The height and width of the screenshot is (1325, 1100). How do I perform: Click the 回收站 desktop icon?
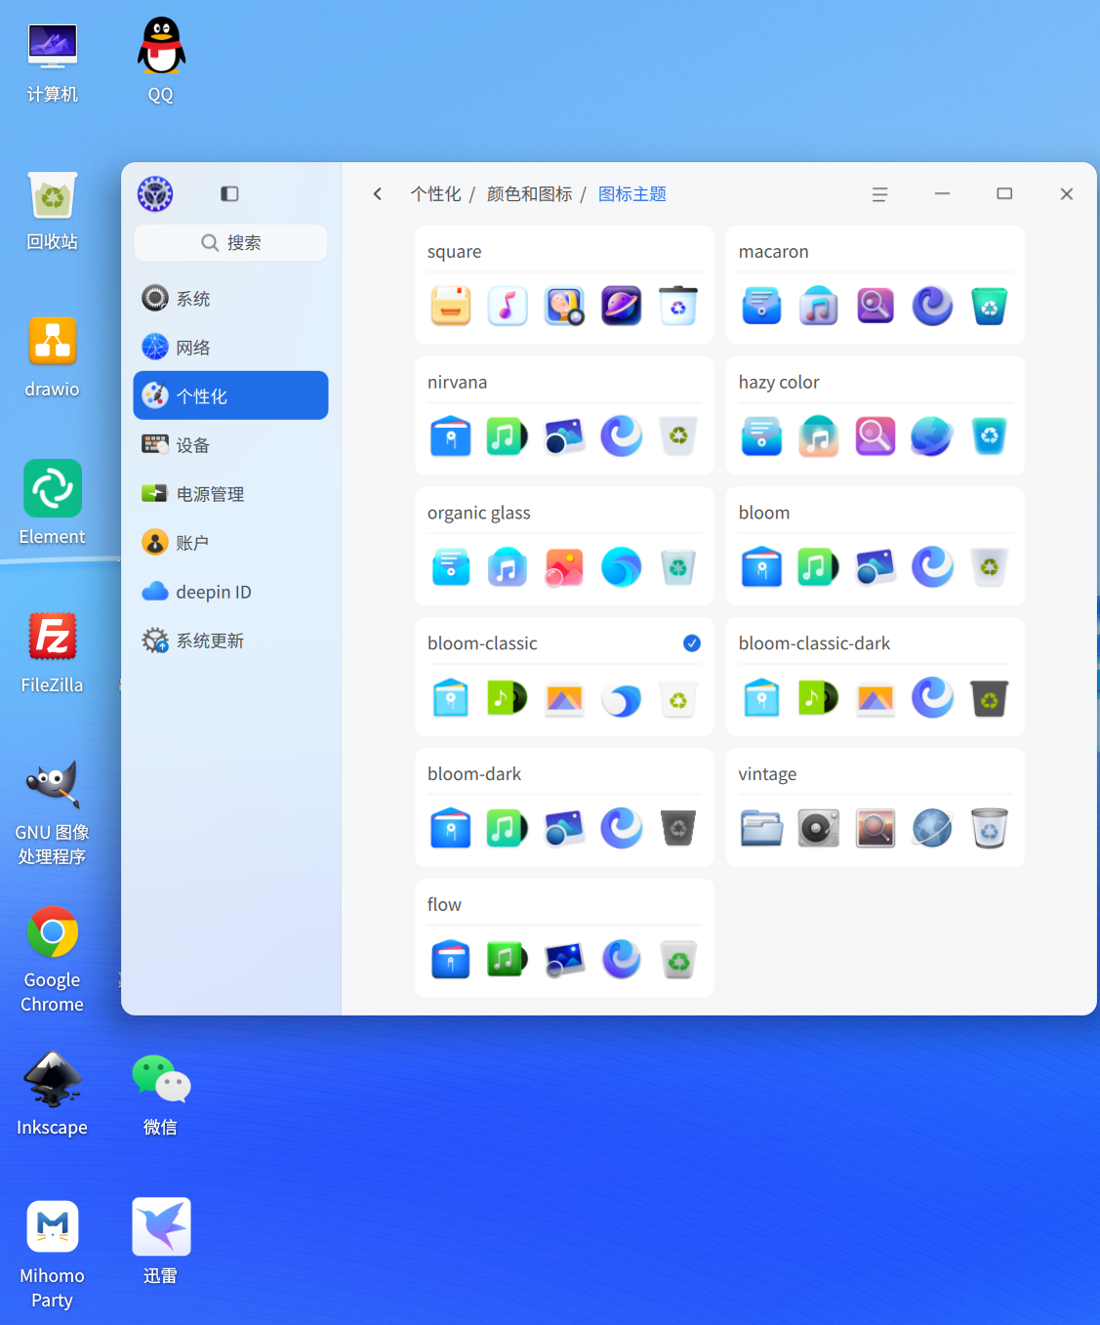tap(53, 210)
